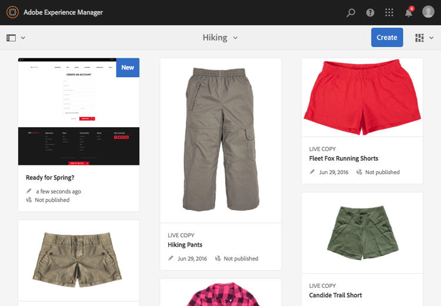Click pencil icon on Ready for Spring card
441x306 pixels.
point(29,191)
